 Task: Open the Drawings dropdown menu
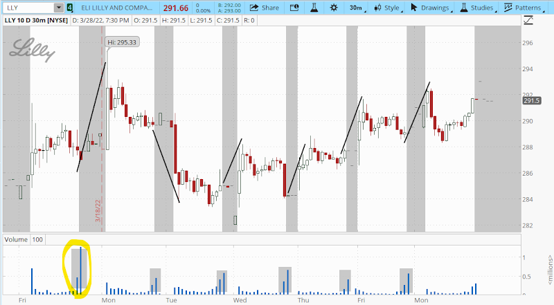coord(431,8)
